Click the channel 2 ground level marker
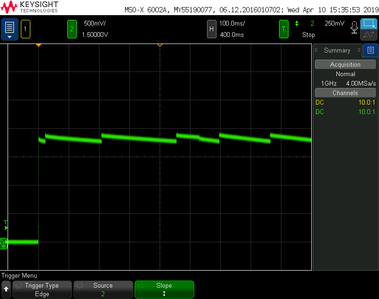The width and height of the screenshot is (379, 299). tap(4, 243)
